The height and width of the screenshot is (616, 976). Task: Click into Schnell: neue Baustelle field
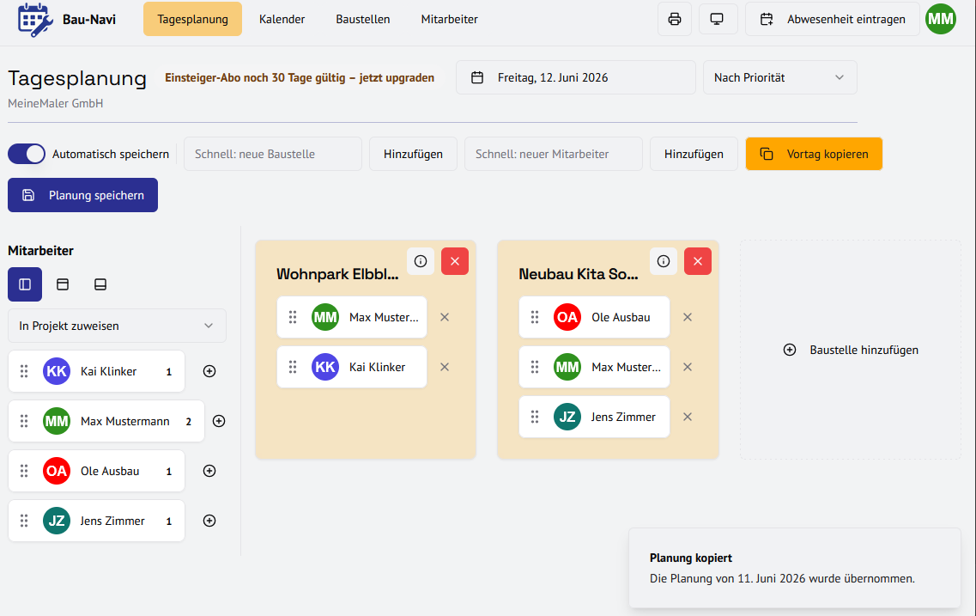coord(273,154)
